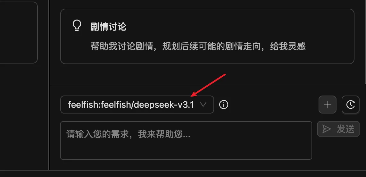Open the info icon next to model selector
Image resolution: width=366 pixels, height=177 pixels.
[224, 105]
